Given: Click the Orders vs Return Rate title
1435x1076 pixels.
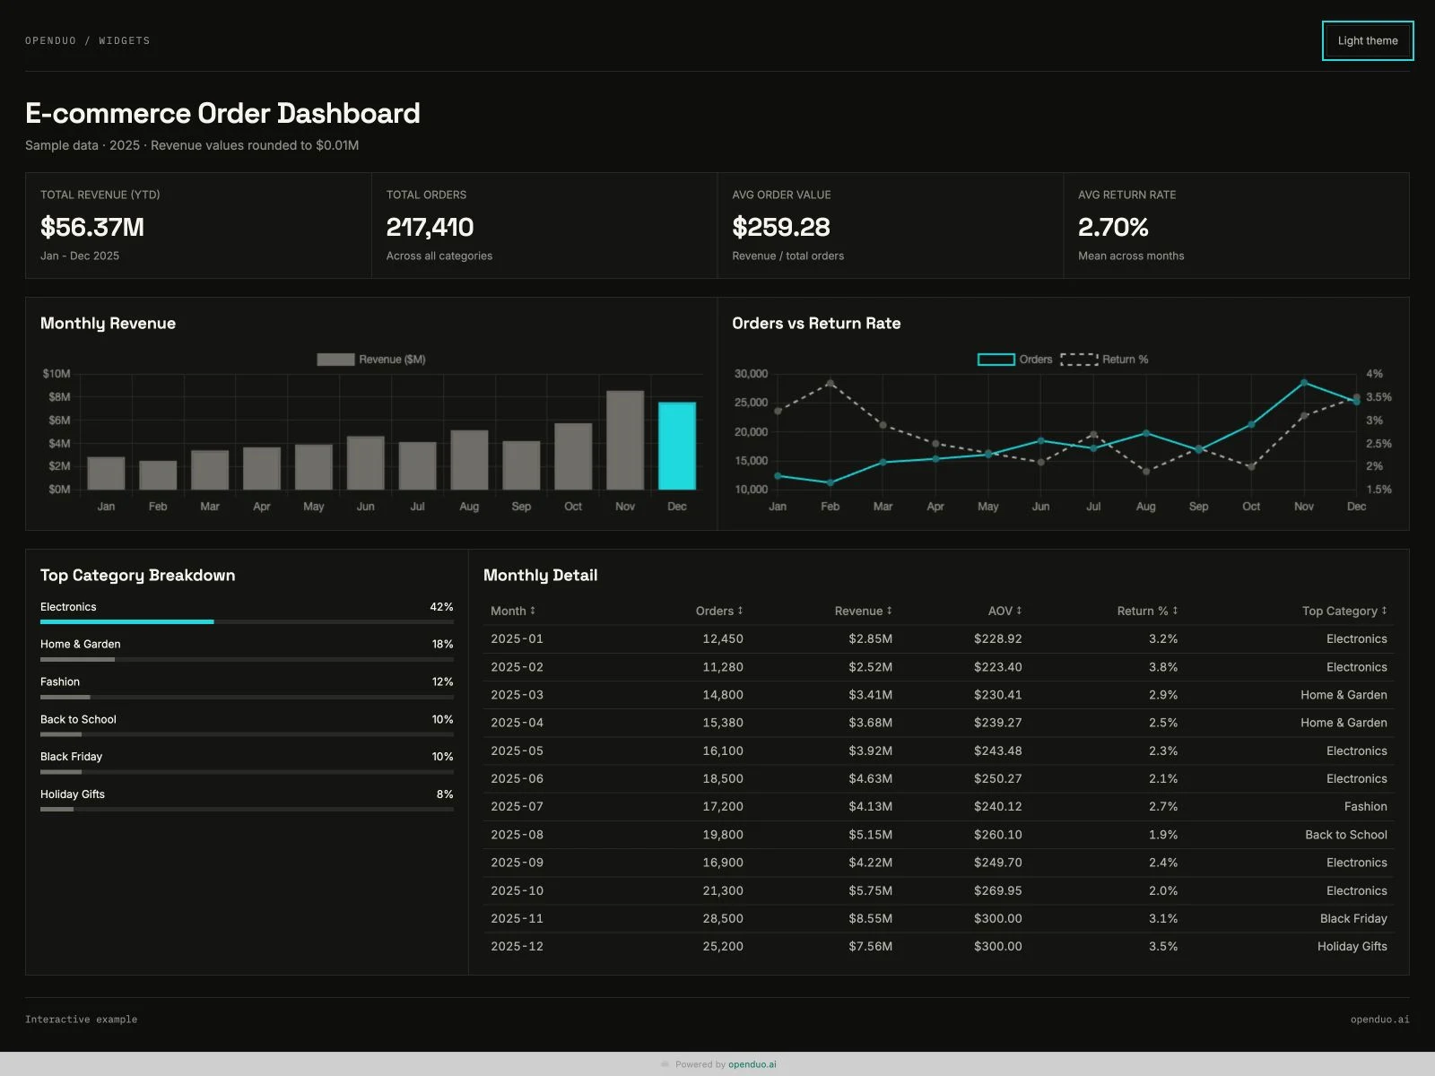Looking at the screenshot, I should tap(816, 324).
